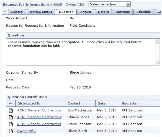Click scroll up arrow in Question text box
The width and height of the screenshot is (162, 137).
point(157,41)
